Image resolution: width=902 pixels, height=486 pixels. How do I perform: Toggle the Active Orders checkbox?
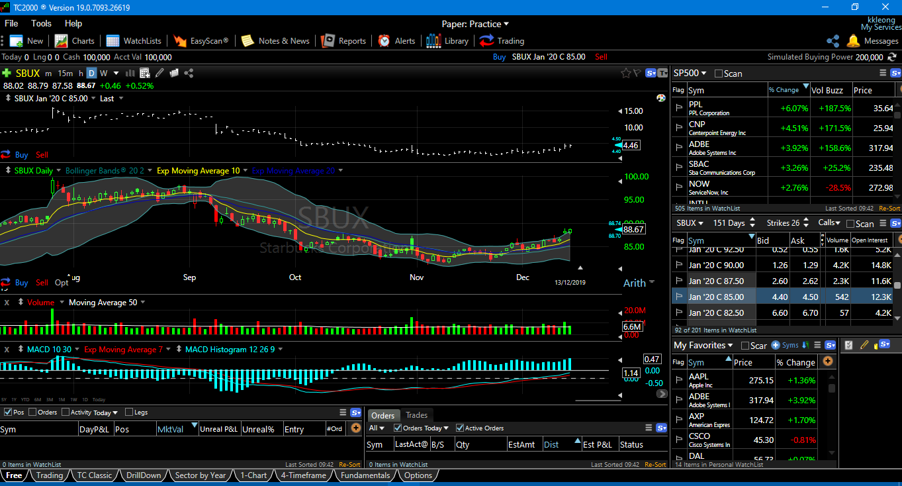pos(460,428)
